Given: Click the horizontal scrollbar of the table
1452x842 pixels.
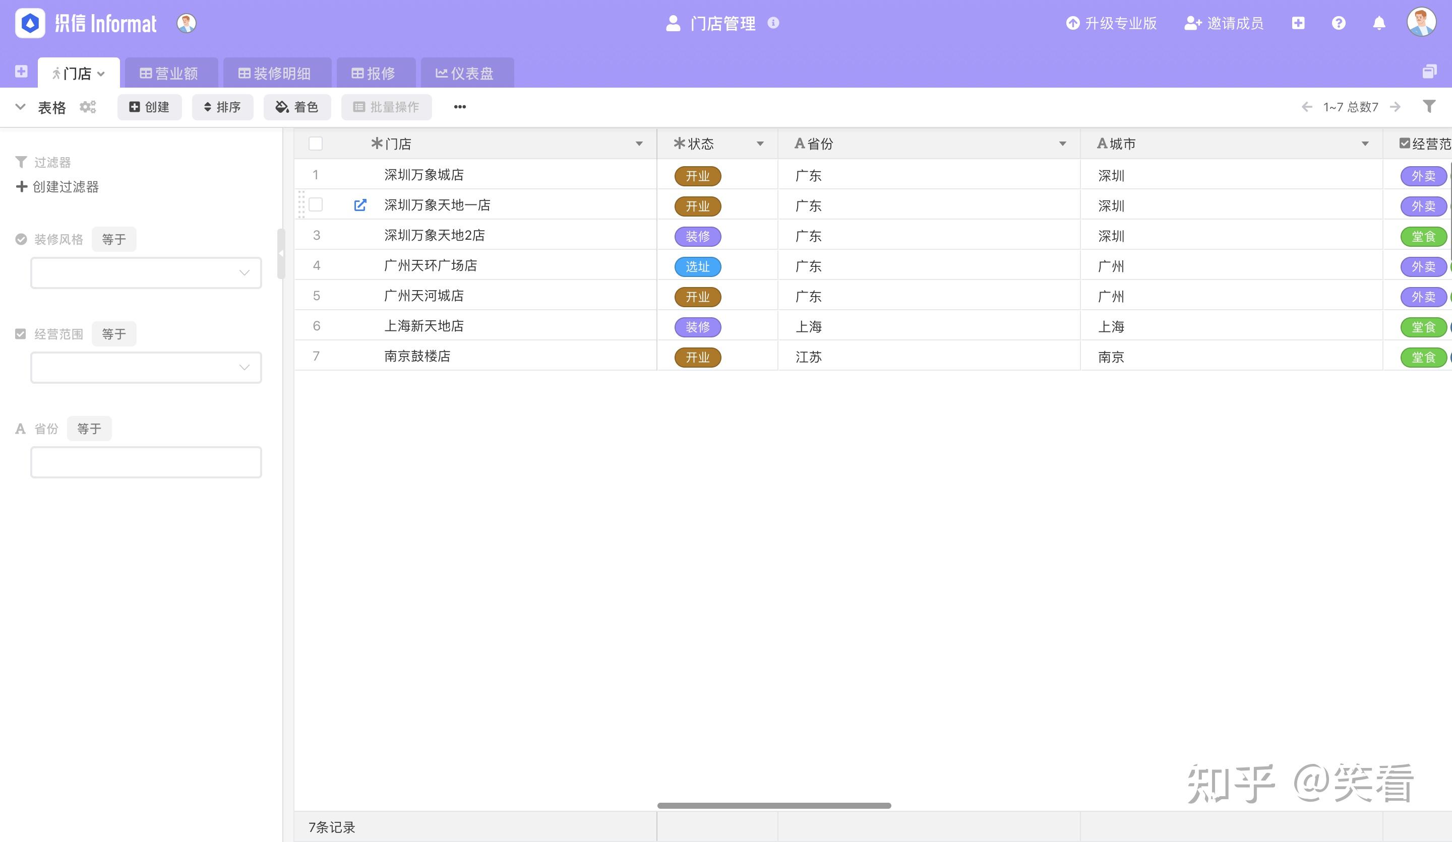Looking at the screenshot, I should click(774, 805).
